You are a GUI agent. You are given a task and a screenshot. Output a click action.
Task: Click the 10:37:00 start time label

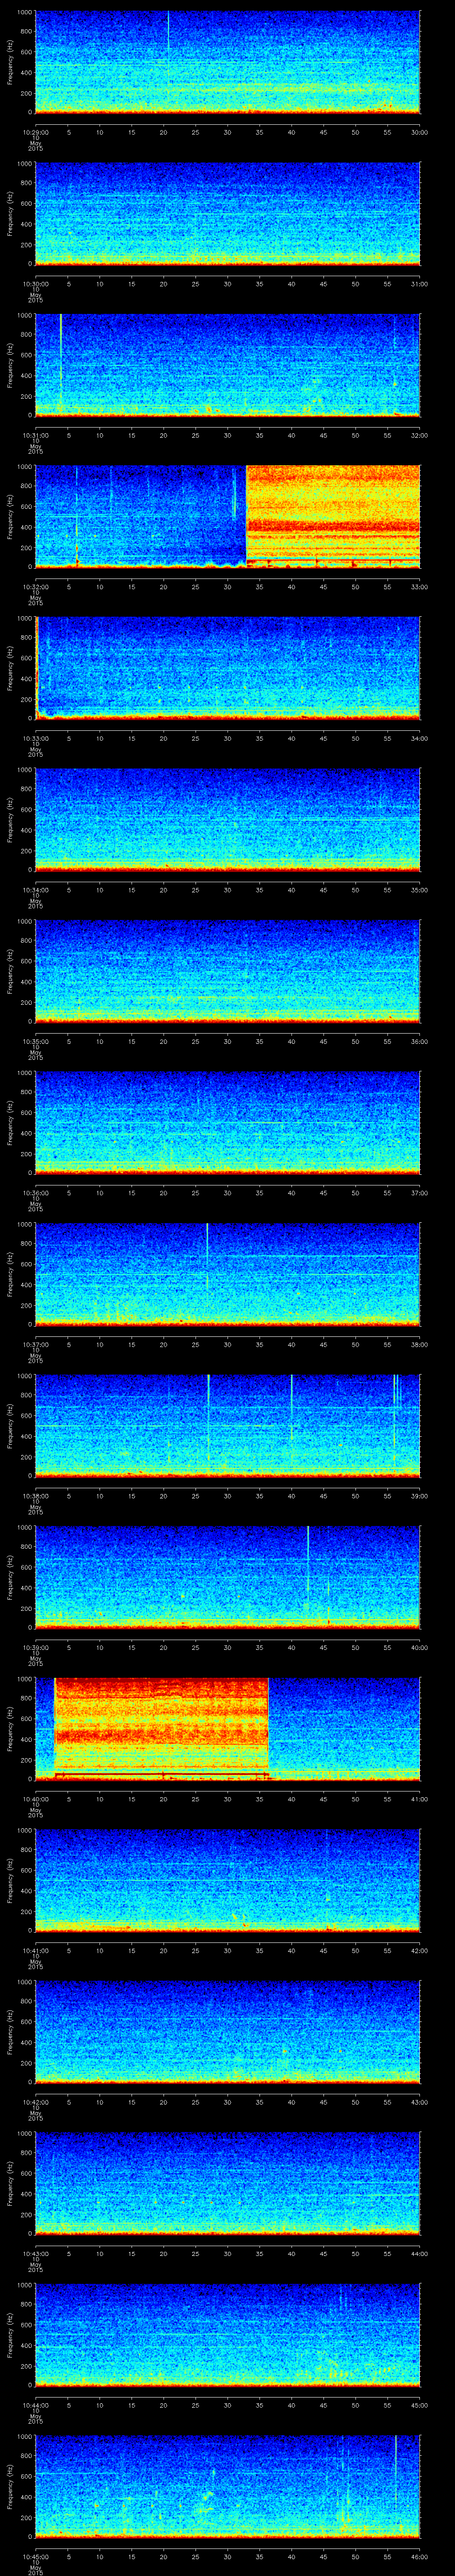pos(35,1344)
